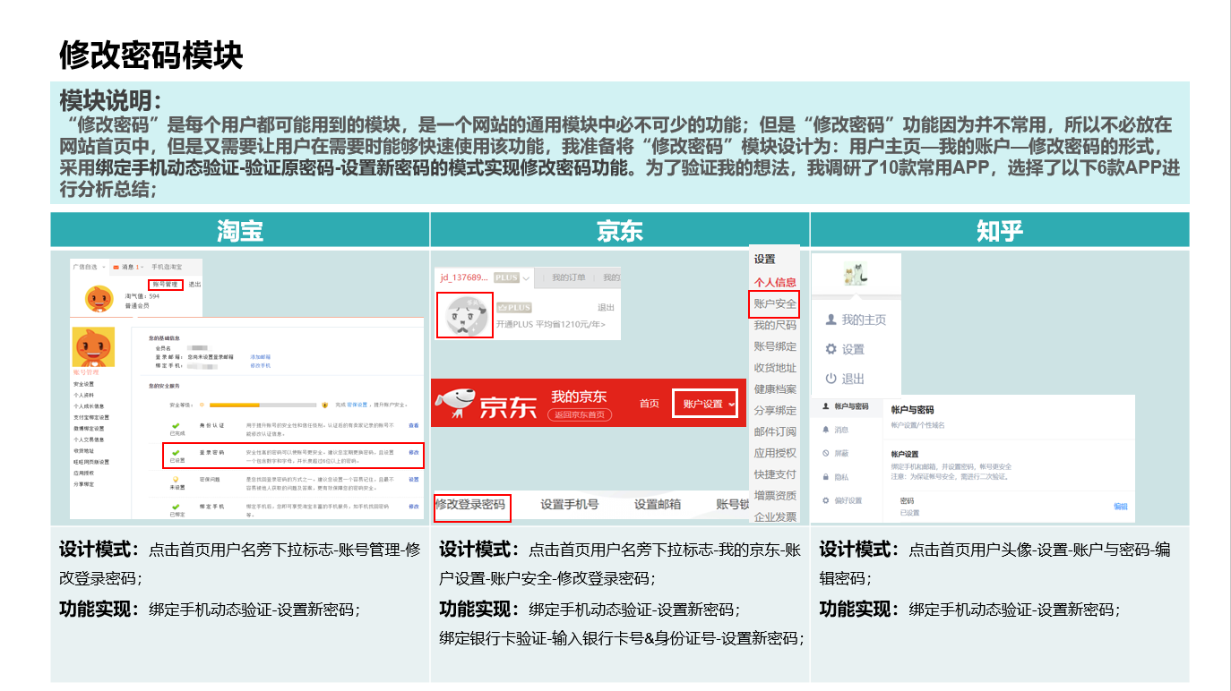Click 添加邮箱 link in Taobao

260,356
